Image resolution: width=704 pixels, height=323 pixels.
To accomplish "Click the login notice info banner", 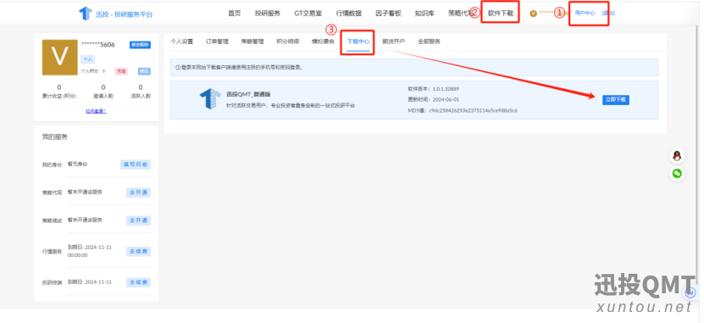I will point(414,67).
